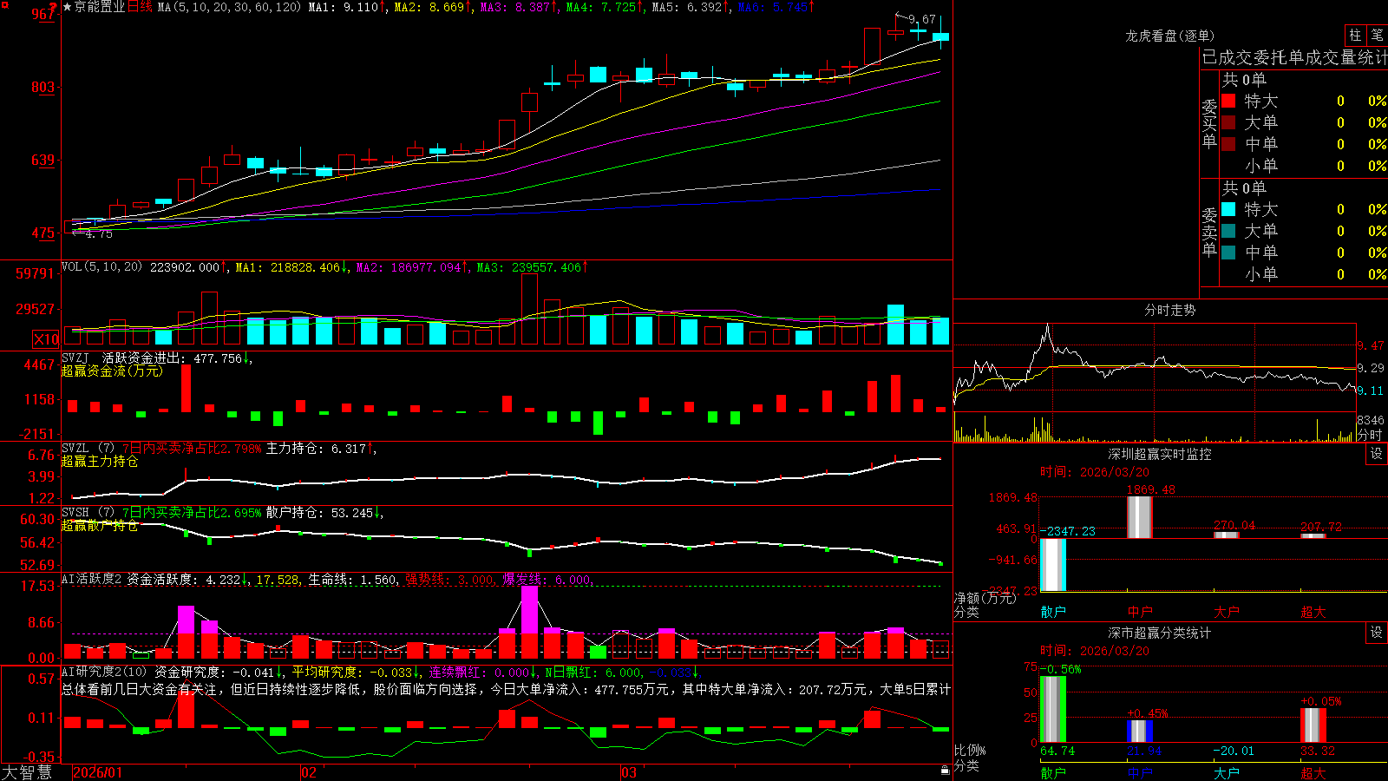This screenshot has height=781, width=1388.
Task: Click the 9.47 price on the intraday chart axis
Action: pyautogui.click(x=1371, y=345)
